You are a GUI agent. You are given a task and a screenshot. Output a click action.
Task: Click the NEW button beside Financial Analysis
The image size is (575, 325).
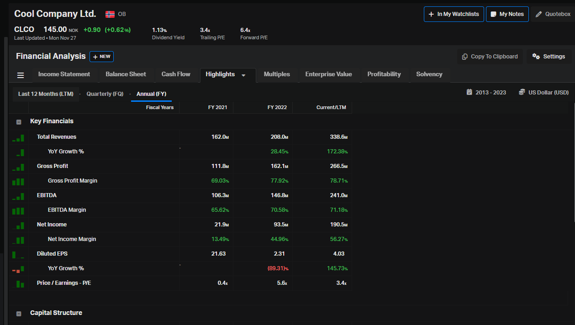tap(101, 57)
